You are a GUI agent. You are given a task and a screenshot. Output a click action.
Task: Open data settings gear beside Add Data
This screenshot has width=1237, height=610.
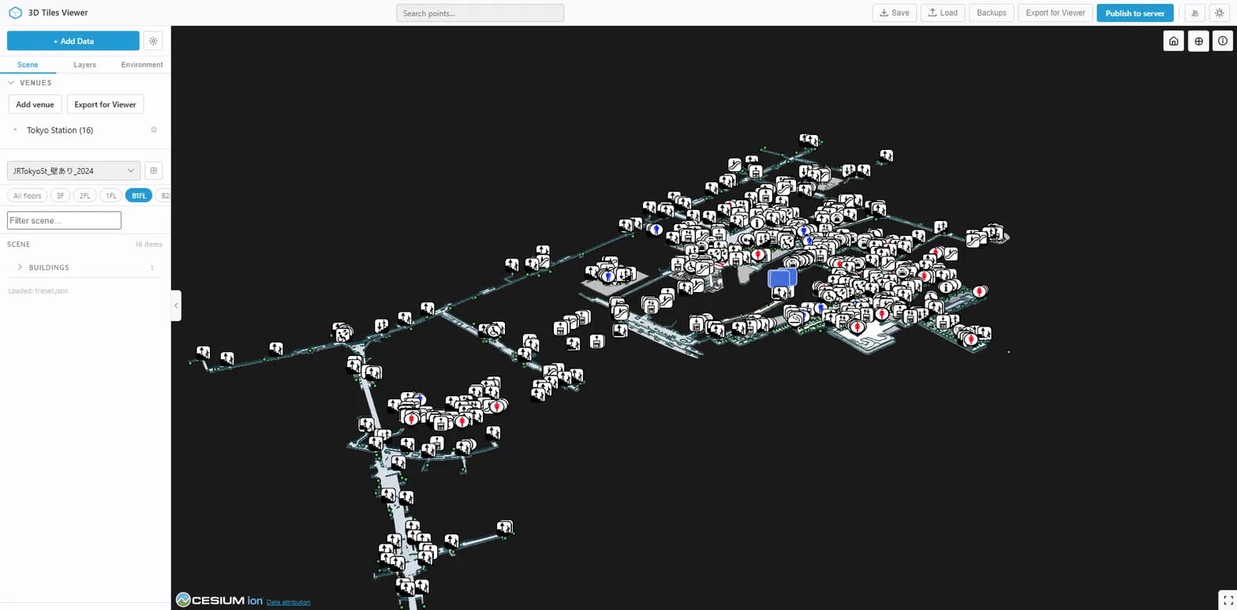(154, 41)
